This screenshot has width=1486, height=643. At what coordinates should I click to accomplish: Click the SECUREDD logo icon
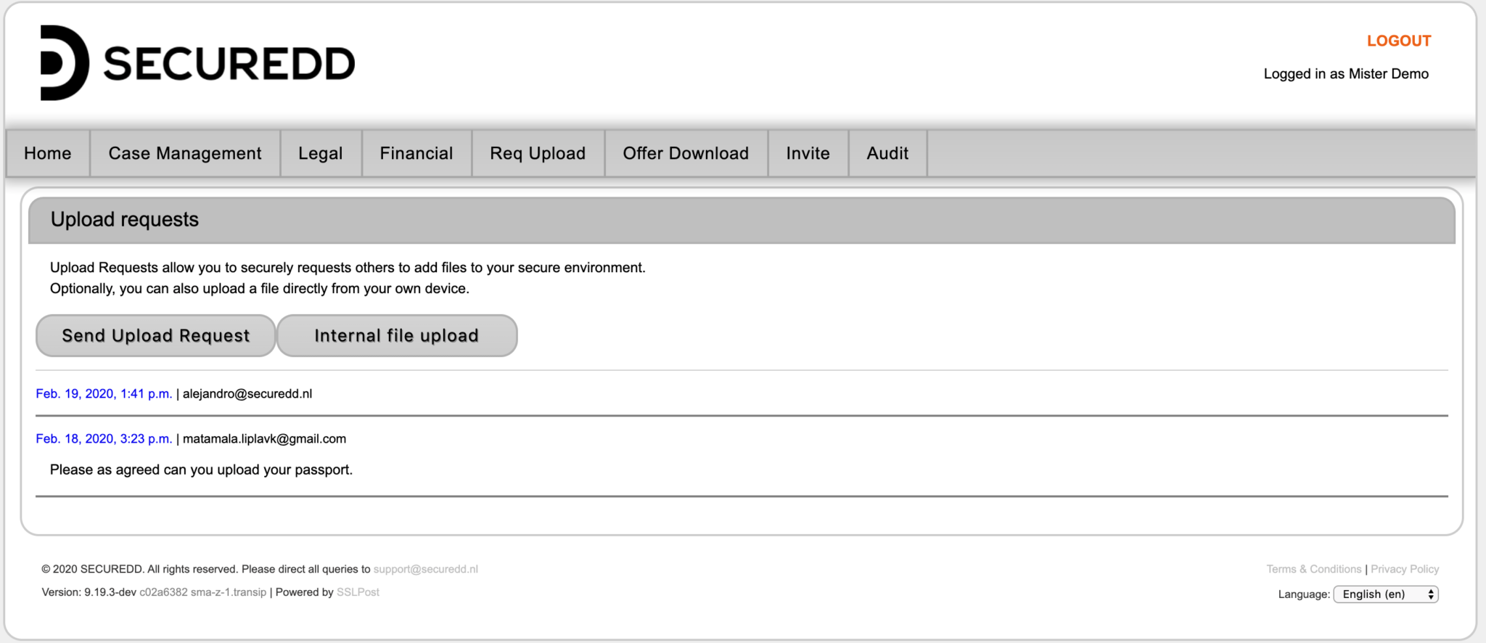64,63
